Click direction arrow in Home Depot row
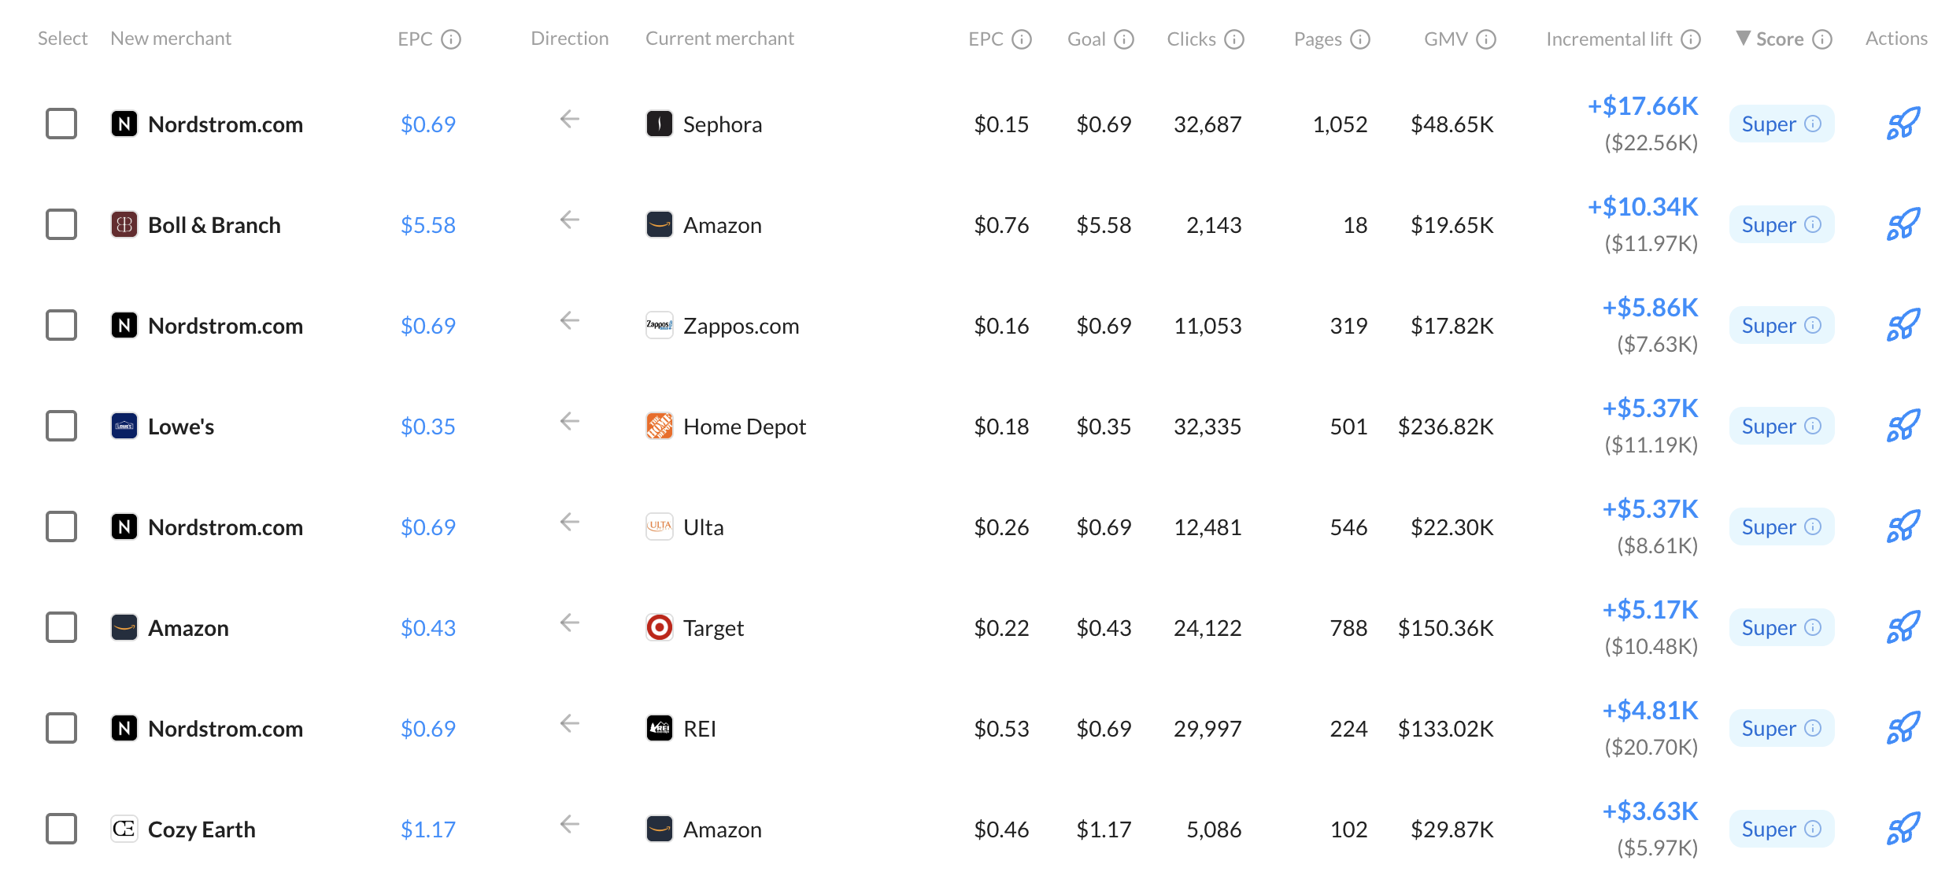 570,421
